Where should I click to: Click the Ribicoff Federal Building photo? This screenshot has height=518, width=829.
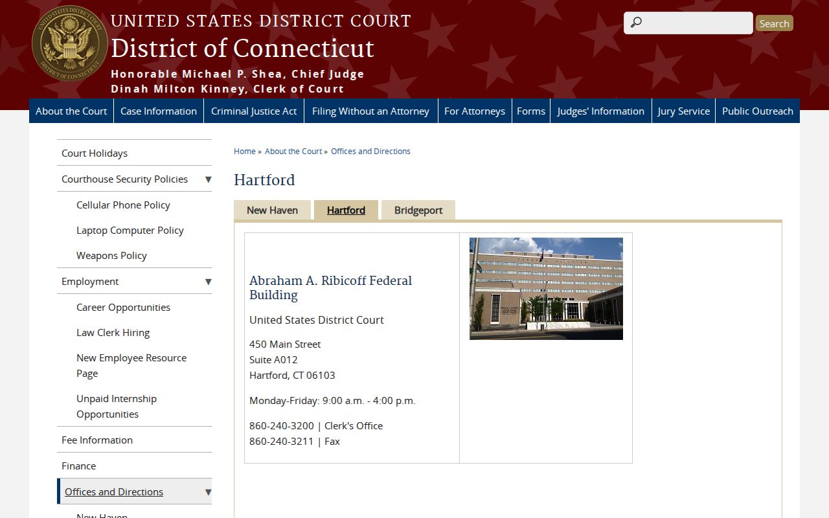coord(546,288)
